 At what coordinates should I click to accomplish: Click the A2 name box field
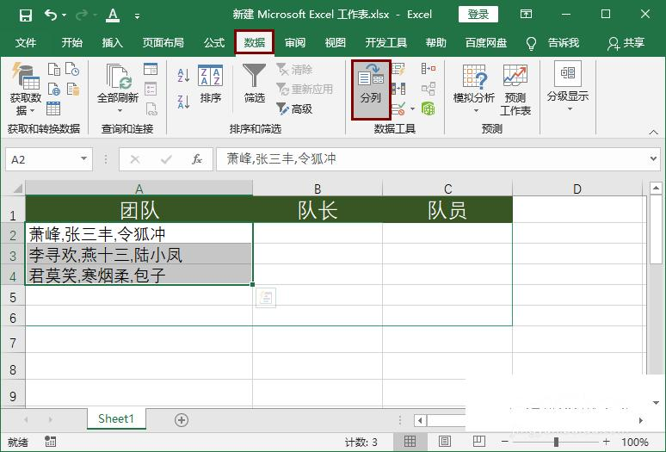tap(41, 159)
